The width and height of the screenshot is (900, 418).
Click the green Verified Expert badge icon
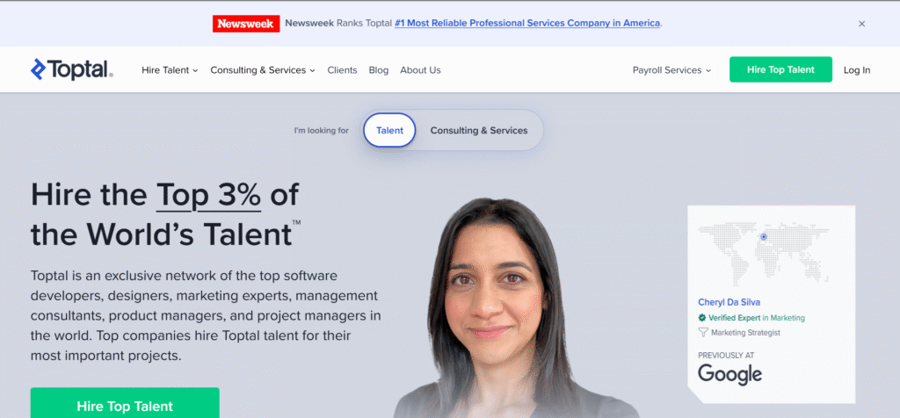point(702,318)
